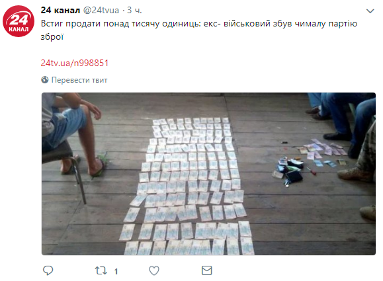Open the reply speech bubble icon
The height and width of the screenshot is (281, 383).
click(x=48, y=270)
